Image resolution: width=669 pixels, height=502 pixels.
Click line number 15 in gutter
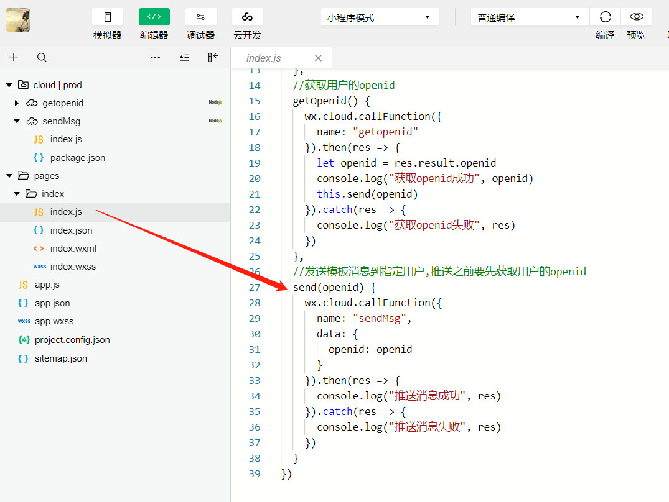point(255,101)
